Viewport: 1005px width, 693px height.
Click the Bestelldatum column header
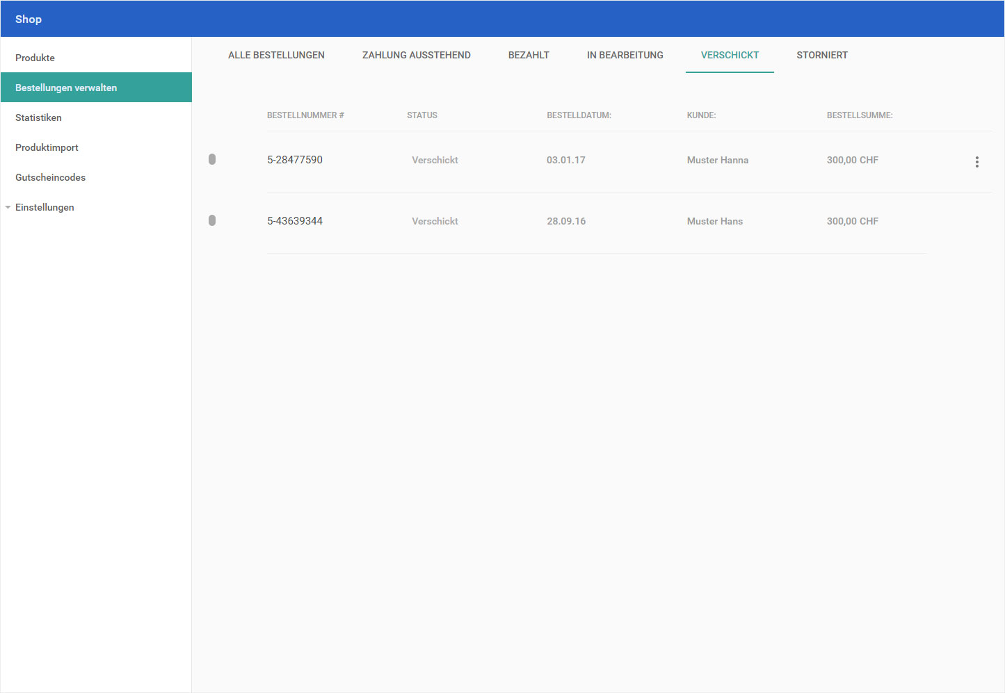point(579,115)
